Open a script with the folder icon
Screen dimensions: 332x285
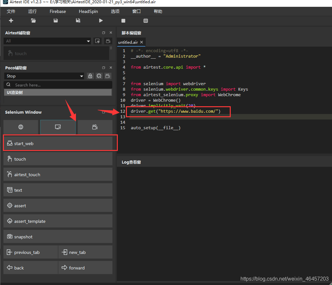(33, 20)
